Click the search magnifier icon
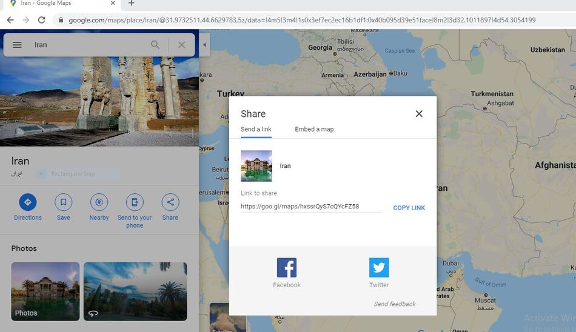This screenshot has height=332, width=576. [155, 45]
